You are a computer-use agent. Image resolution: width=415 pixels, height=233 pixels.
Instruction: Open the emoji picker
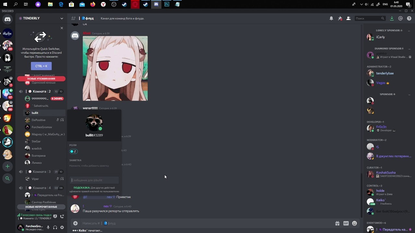pyautogui.click(x=354, y=223)
